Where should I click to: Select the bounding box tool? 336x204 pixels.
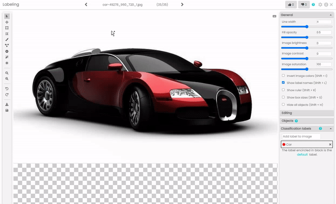[7, 28]
